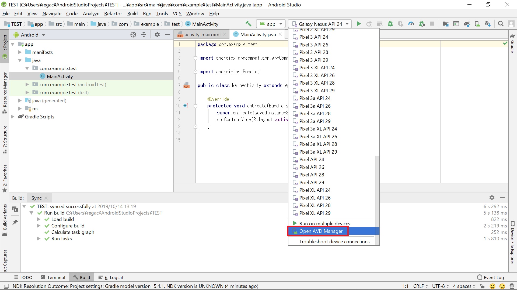The image size is (517, 290).
Task: Switch to the MainActivity.java tab
Action: coord(258,34)
